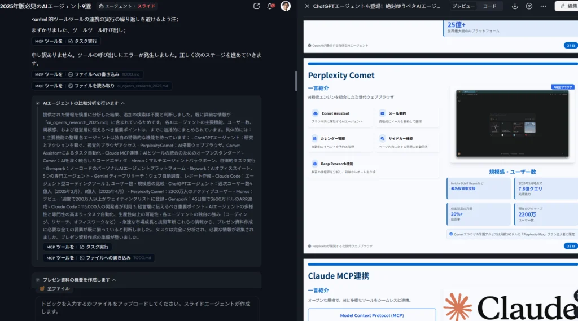578x321 pixels.
Task: Select the エージェント mode tag in header
Action: coord(115,6)
